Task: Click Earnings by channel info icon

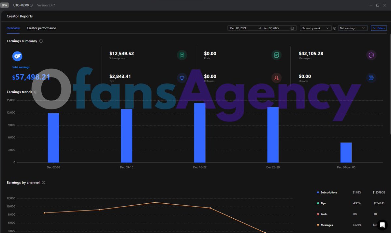Action: click(43, 183)
